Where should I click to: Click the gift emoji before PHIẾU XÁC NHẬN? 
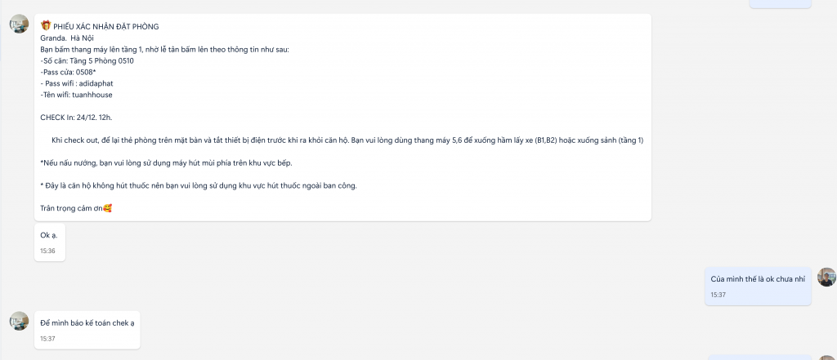pyautogui.click(x=46, y=25)
